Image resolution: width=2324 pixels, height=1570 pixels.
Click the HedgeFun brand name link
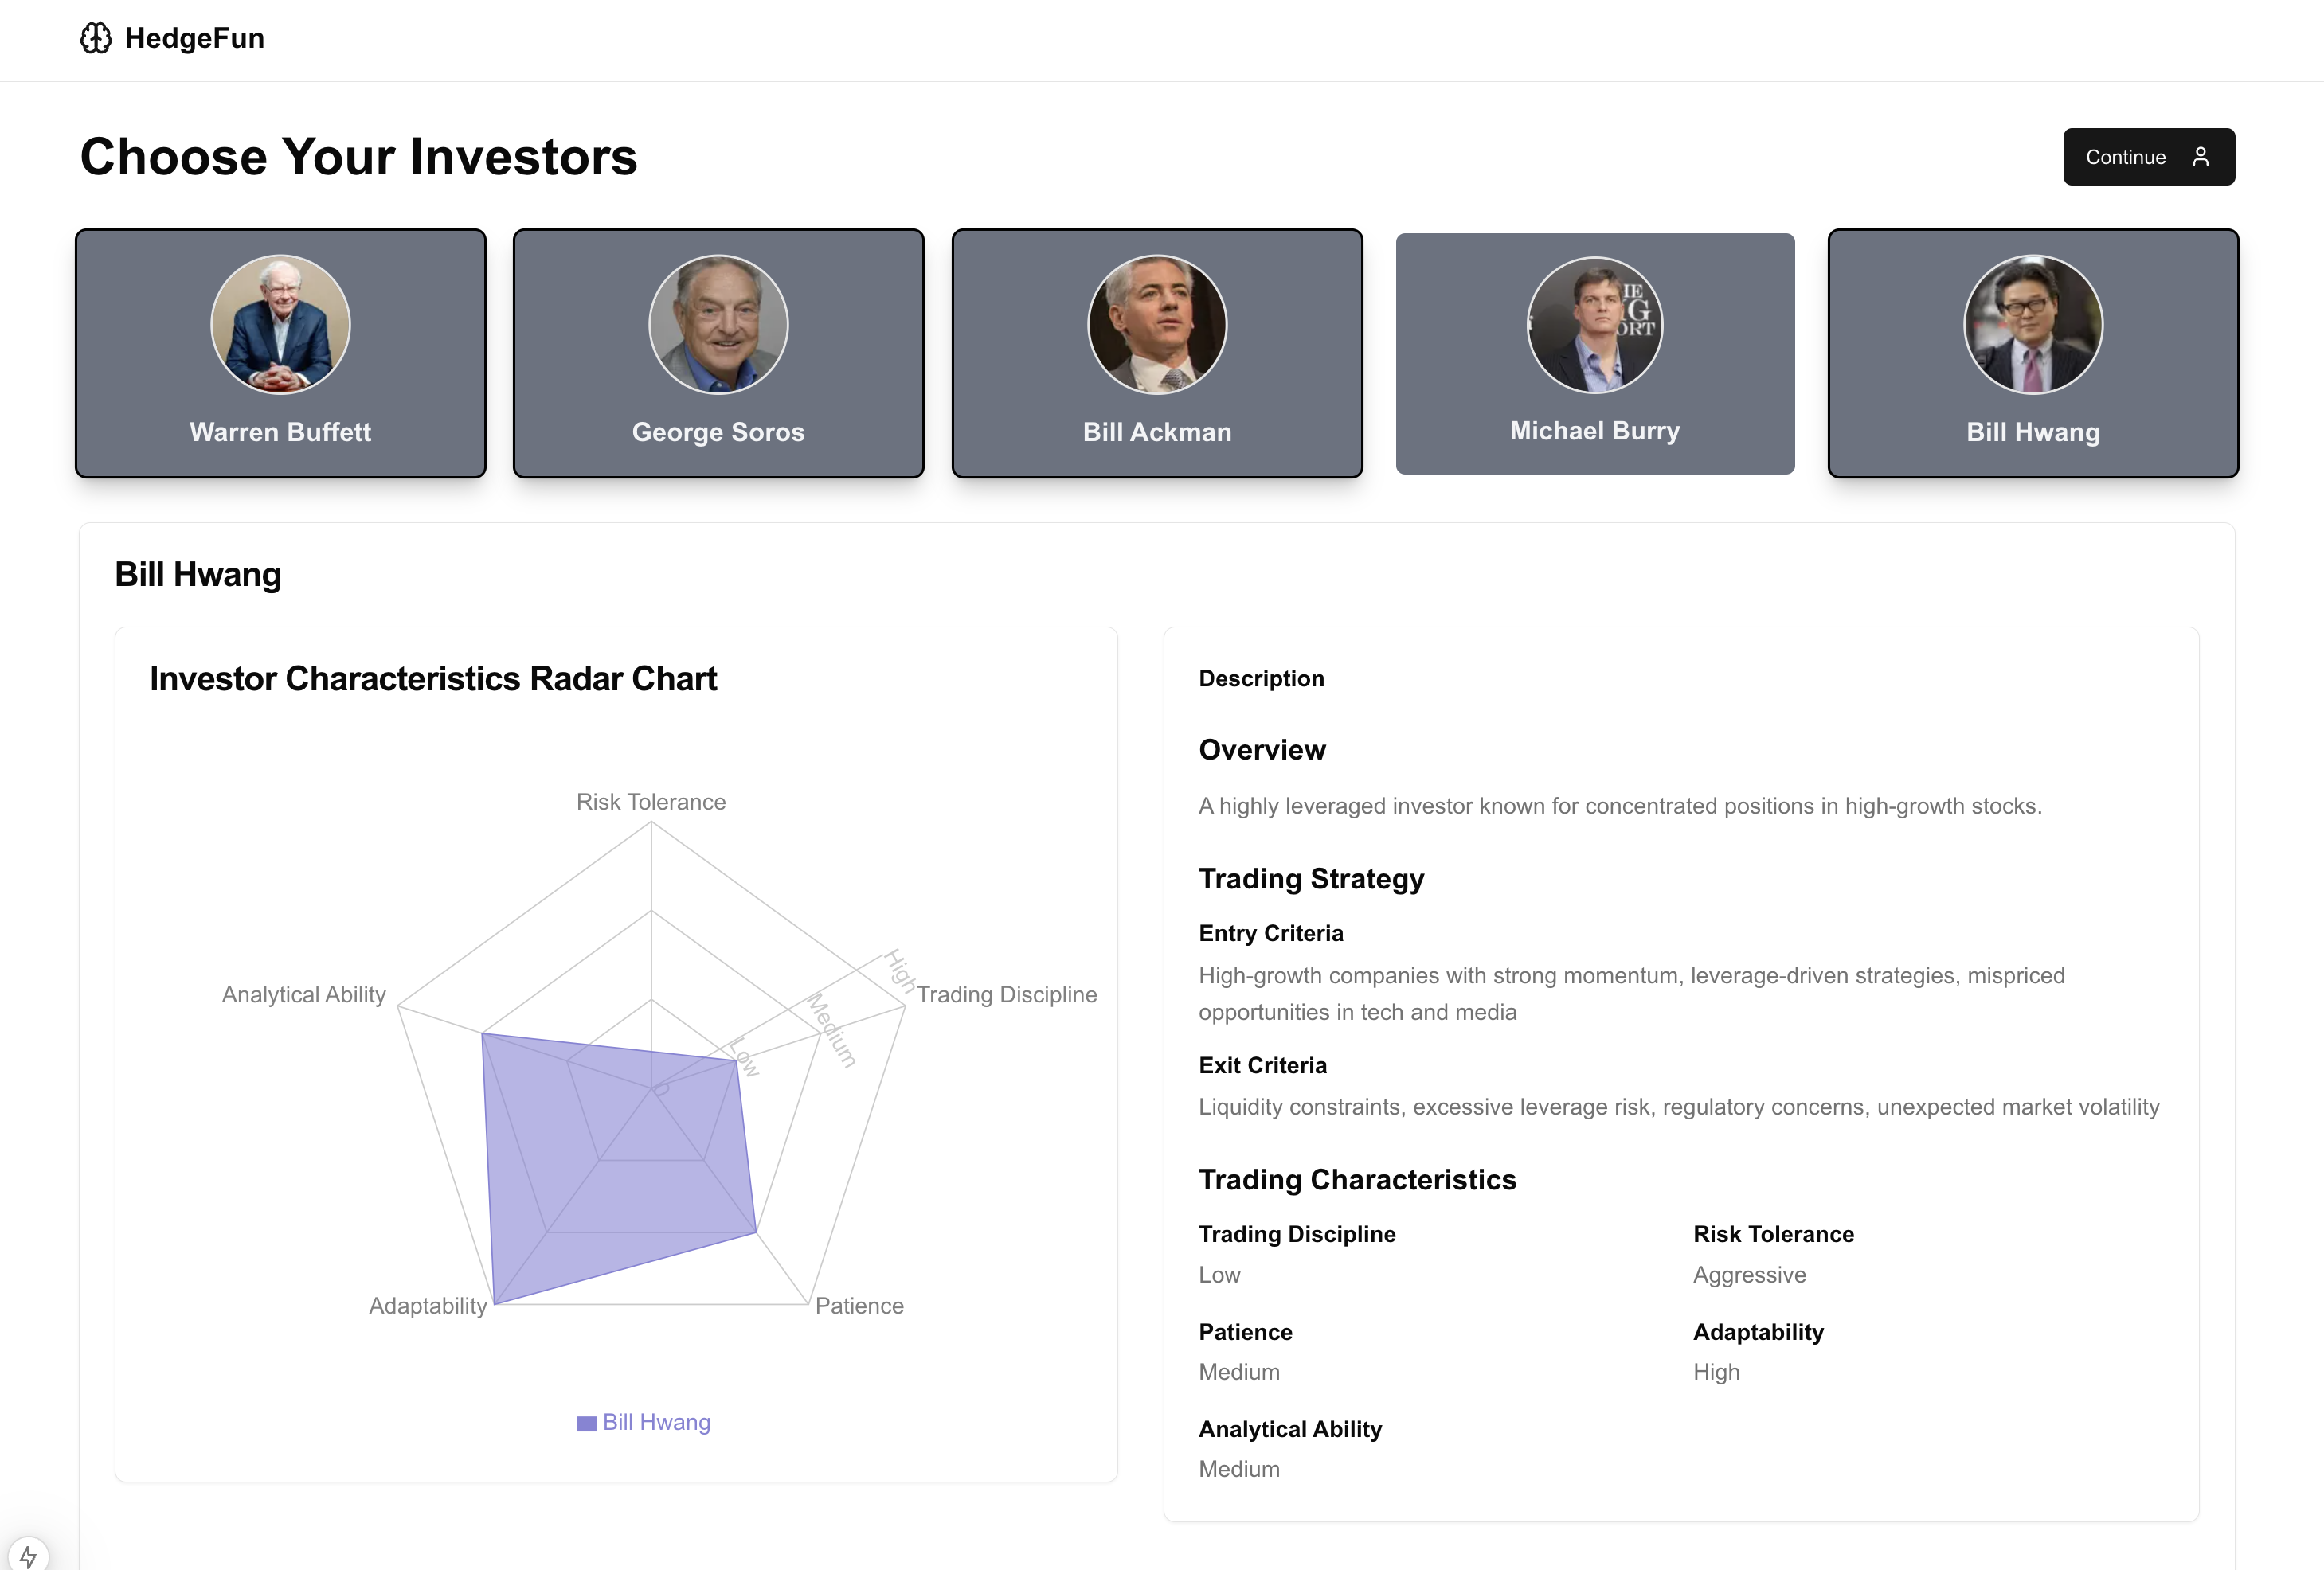(x=195, y=38)
